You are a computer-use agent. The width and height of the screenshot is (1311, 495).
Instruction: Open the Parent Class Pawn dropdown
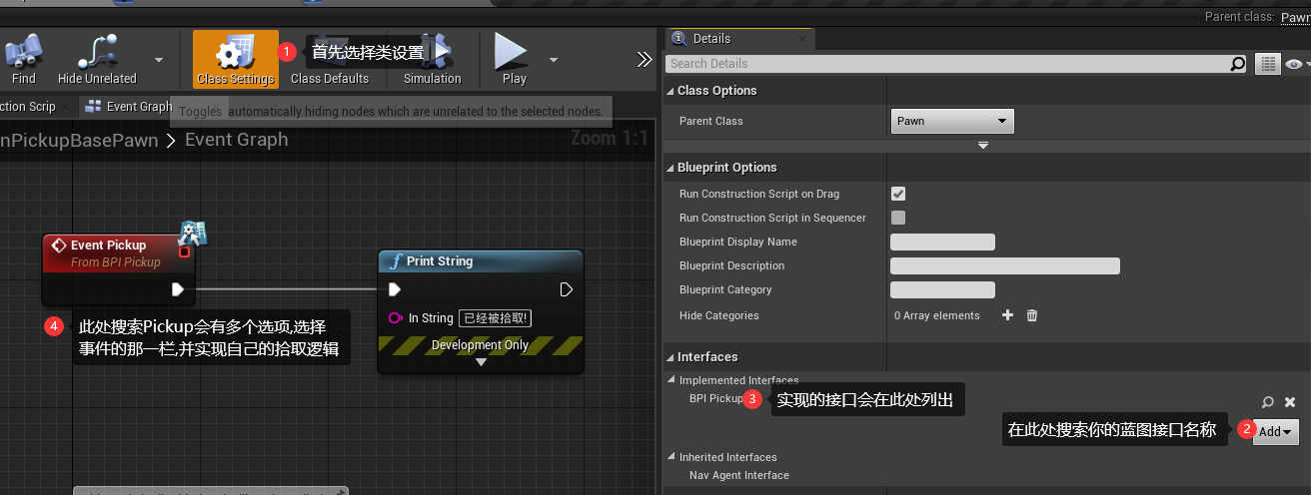point(952,121)
